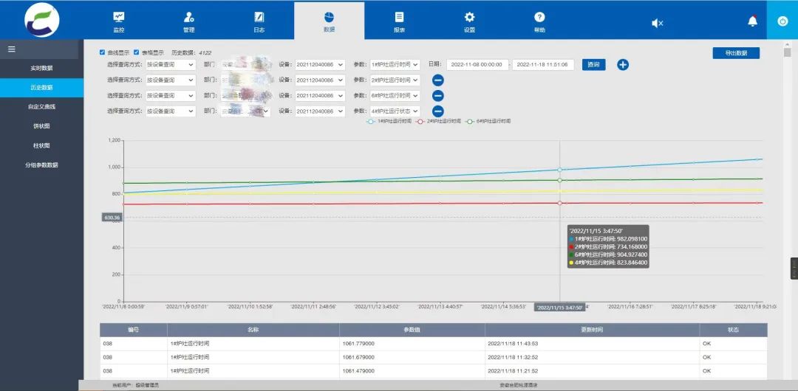Uncheck the 表格显示 checkbox
798x391 pixels.
tap(137, 52)
